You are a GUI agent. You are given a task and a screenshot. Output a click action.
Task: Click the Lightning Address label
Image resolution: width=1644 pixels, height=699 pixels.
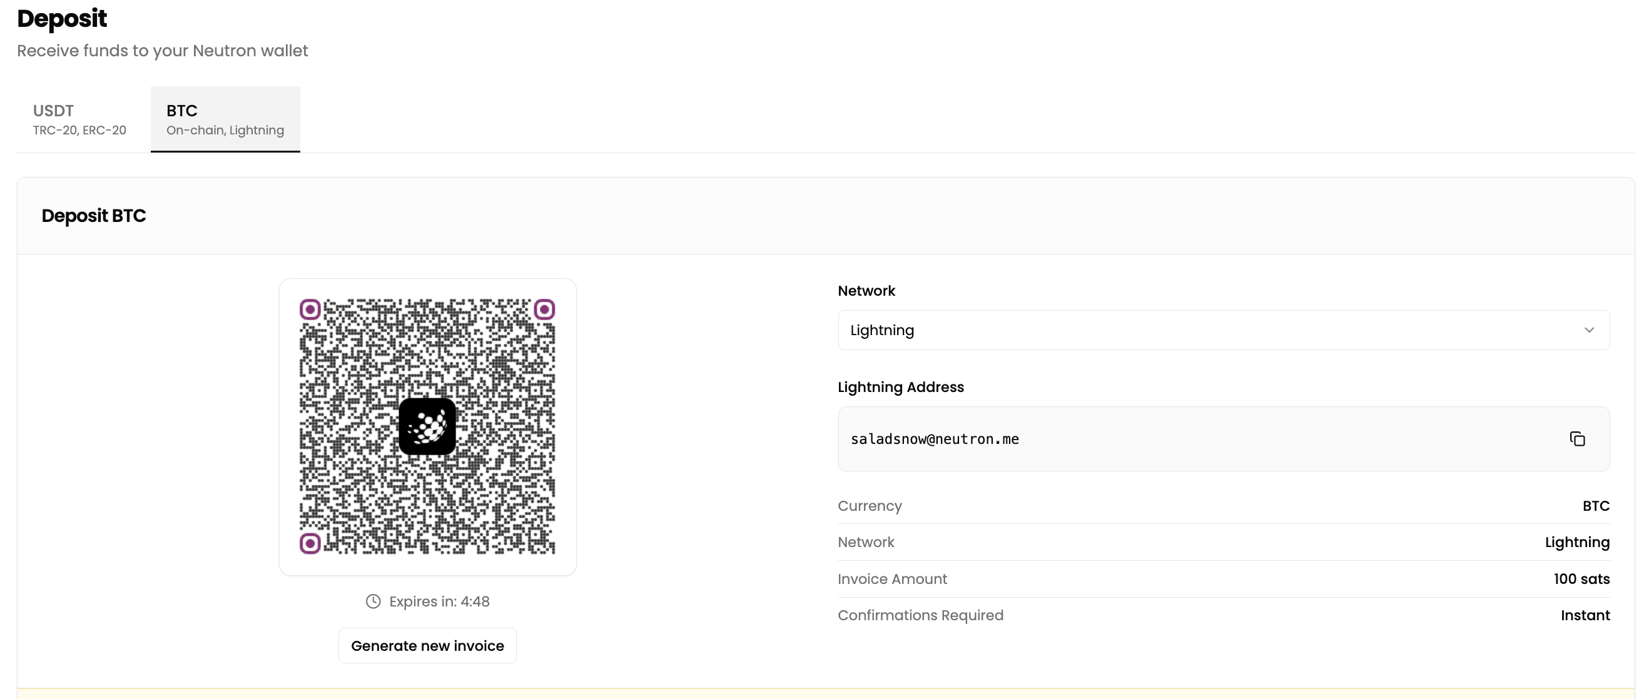pos(900,387)
